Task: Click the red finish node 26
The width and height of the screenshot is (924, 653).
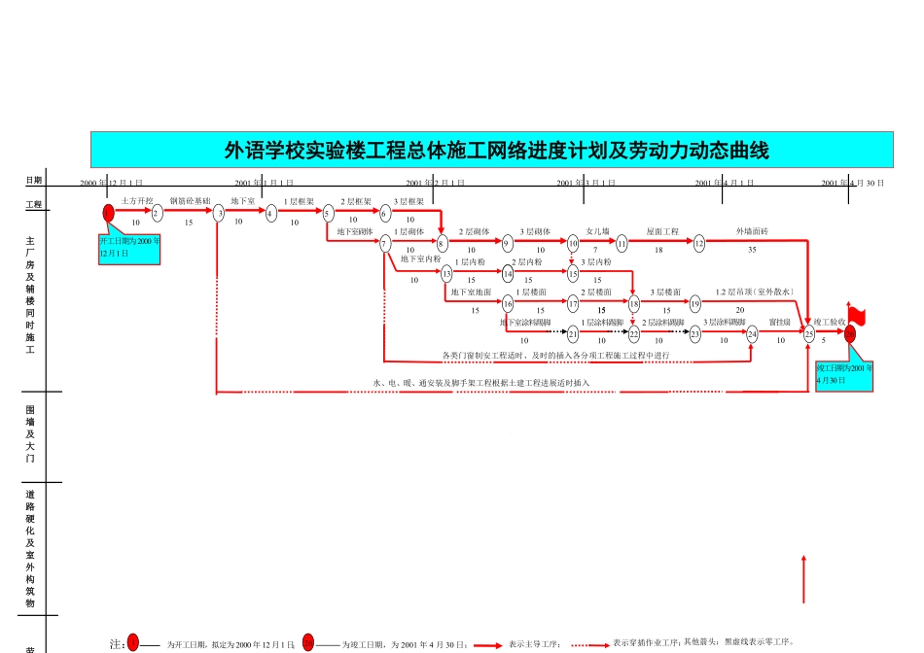Action: [x=850, y=333]
